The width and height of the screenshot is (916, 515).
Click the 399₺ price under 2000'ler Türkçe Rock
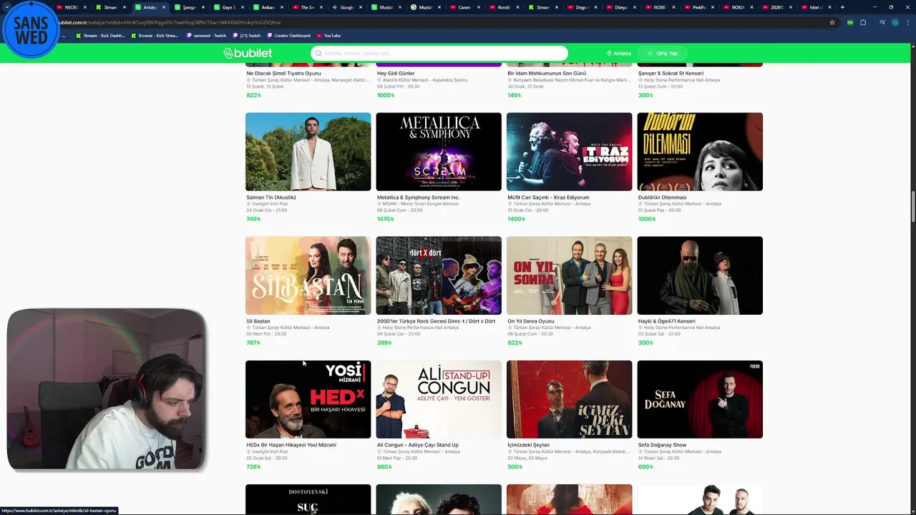(x=384, y=343)
